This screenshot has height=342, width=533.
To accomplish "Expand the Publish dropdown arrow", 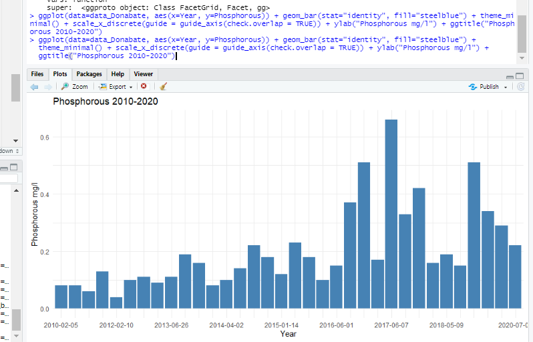I will [x=506, y=87].
